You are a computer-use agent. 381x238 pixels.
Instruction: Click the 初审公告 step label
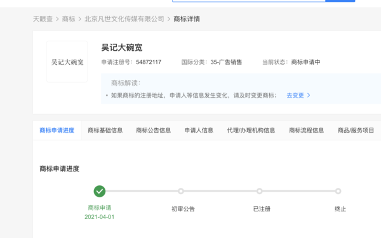pyautogui.click(x=184, y=209)
